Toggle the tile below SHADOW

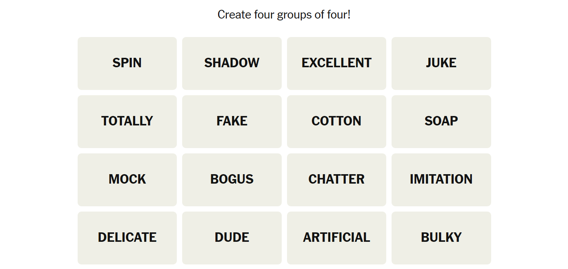pos(232,121)
